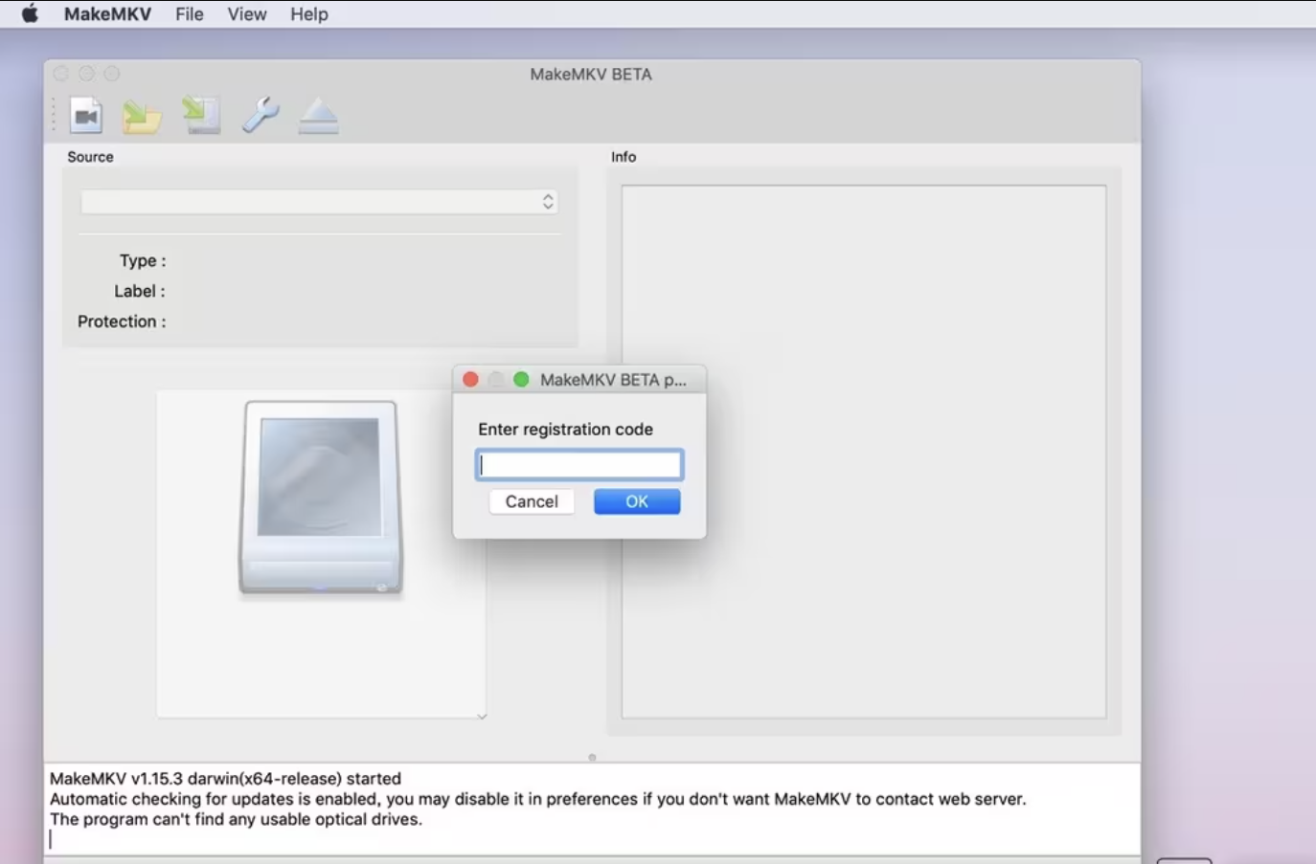The width and height of the screenshot is (1316, 864).
Task: Click the registration code input field
Action: tap(579, 465)
